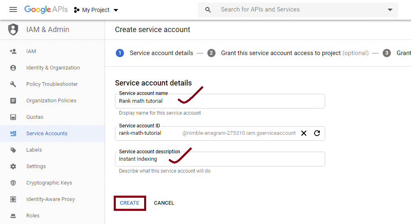This screenshot has width=411, height=224.
Task: Click the Labels tag icon
Action: pyautogui.click(x=13, y=150)
